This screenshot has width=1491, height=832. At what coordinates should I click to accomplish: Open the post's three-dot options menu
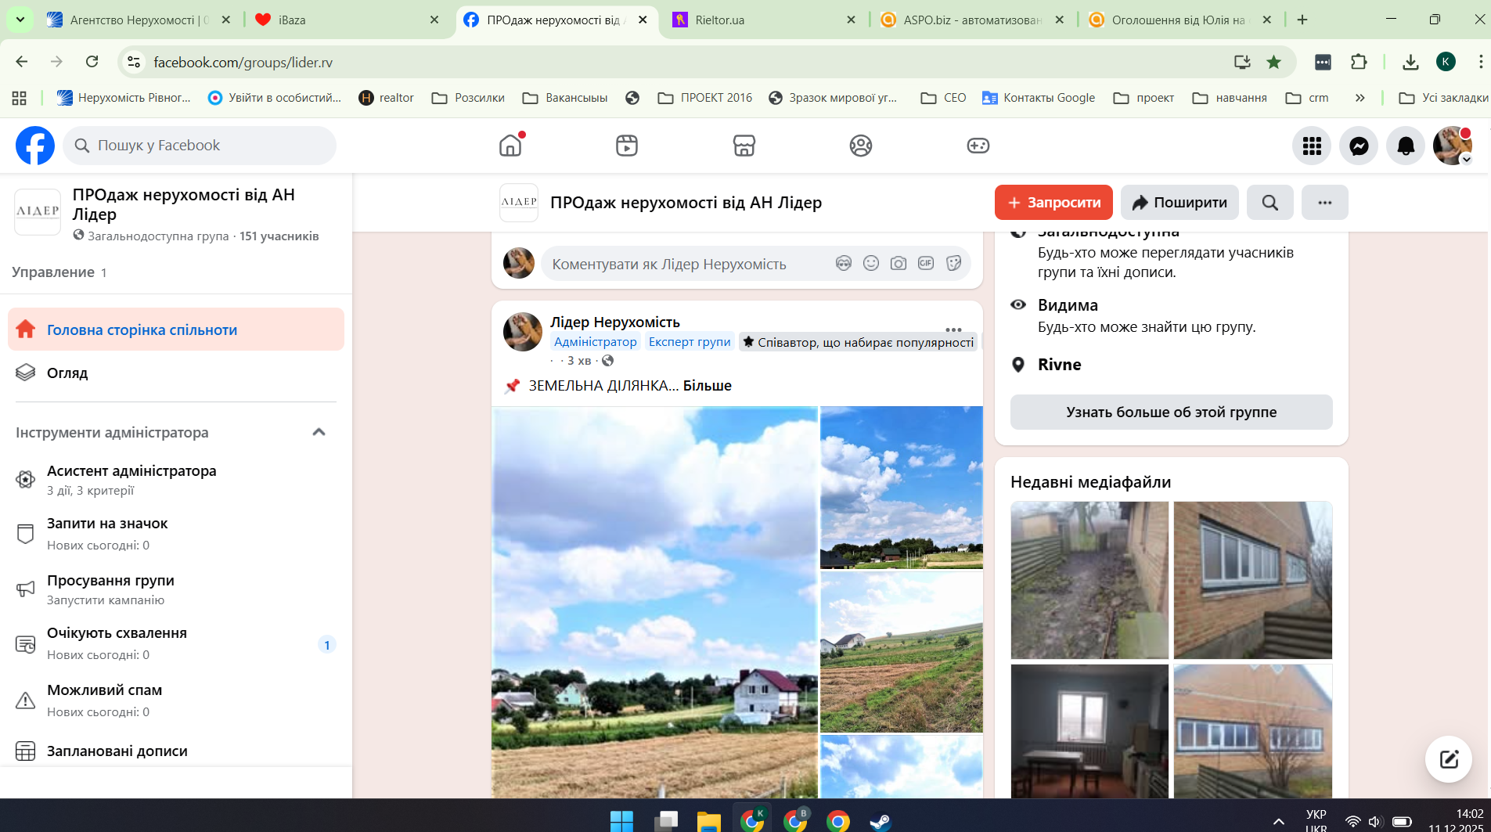pos(953,330)
